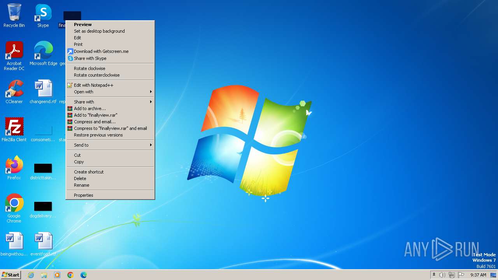
Task: Select the CCleaner desktop icon
Action: (14, 92)
